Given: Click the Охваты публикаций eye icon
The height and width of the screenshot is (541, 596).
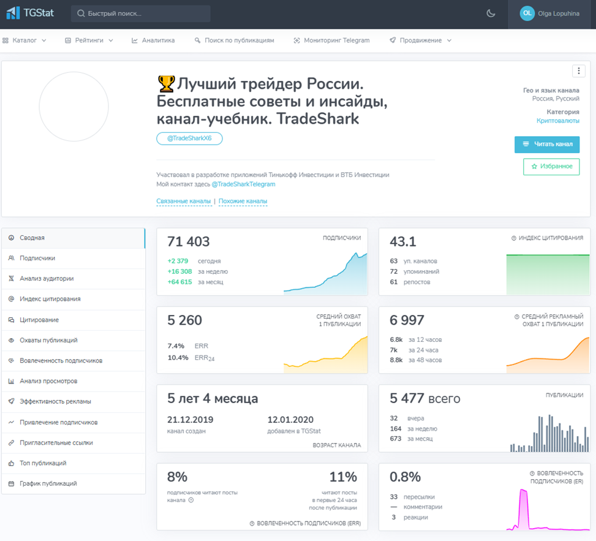Looking at the screenshot, I should pos(12,340).
